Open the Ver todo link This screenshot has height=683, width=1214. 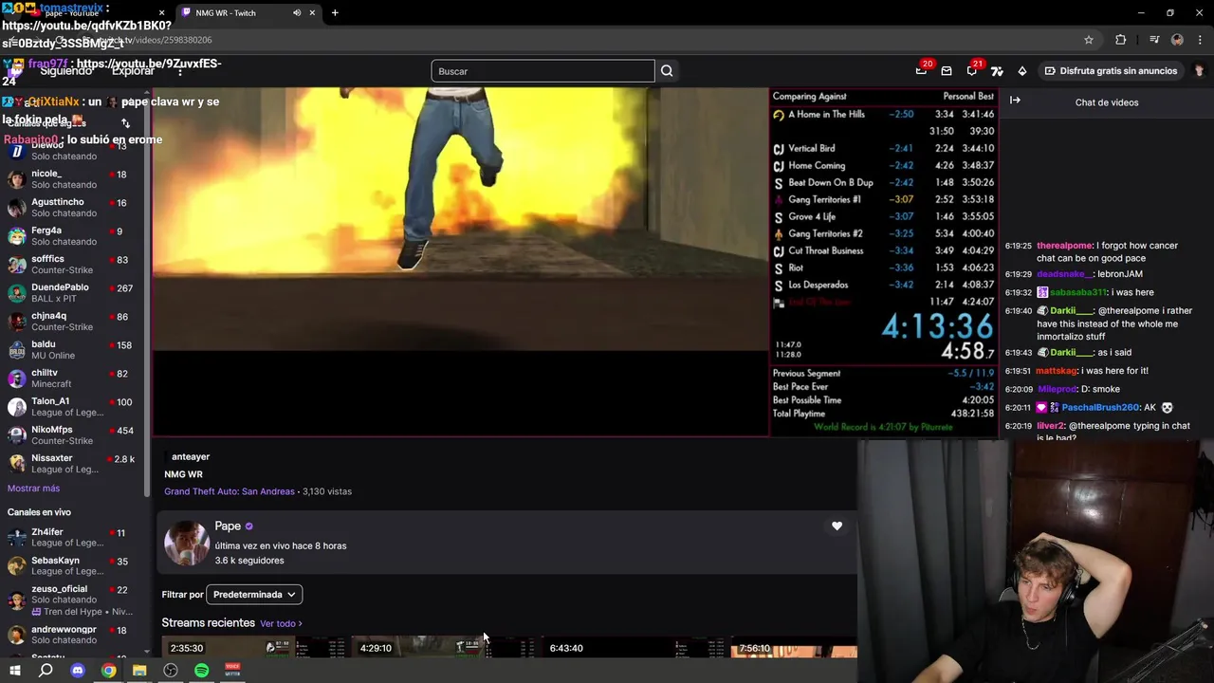coord(281,623)
